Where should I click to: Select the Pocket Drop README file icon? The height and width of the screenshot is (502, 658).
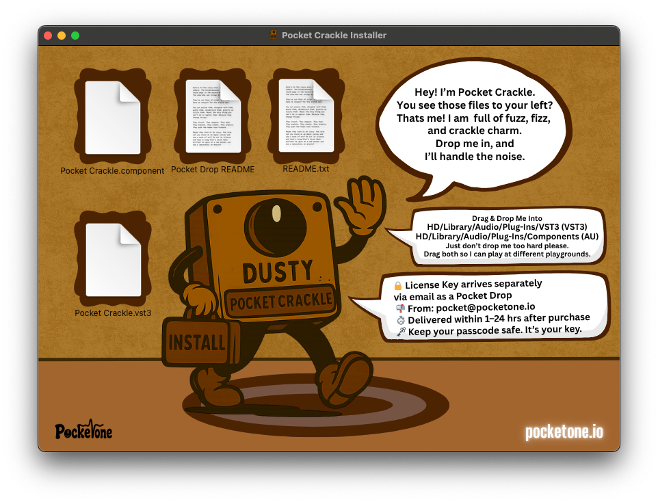213,116
